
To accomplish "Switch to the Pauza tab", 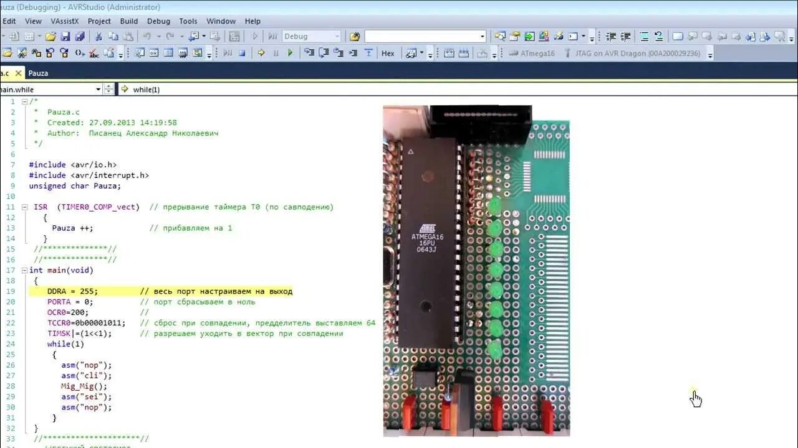I will (38, 73).
